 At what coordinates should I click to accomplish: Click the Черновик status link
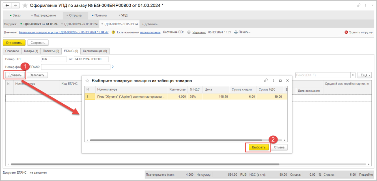[199, 32]
